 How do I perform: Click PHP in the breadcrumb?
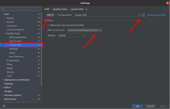point(47,9)
